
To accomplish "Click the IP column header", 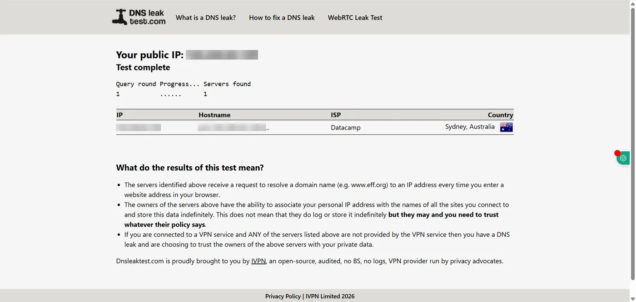I will click(x=119, y=115).
